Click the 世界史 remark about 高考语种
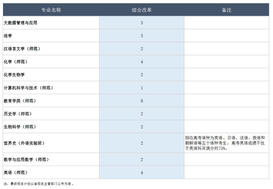The height and width of the screenshot is (189, 273). coord(225,143)
